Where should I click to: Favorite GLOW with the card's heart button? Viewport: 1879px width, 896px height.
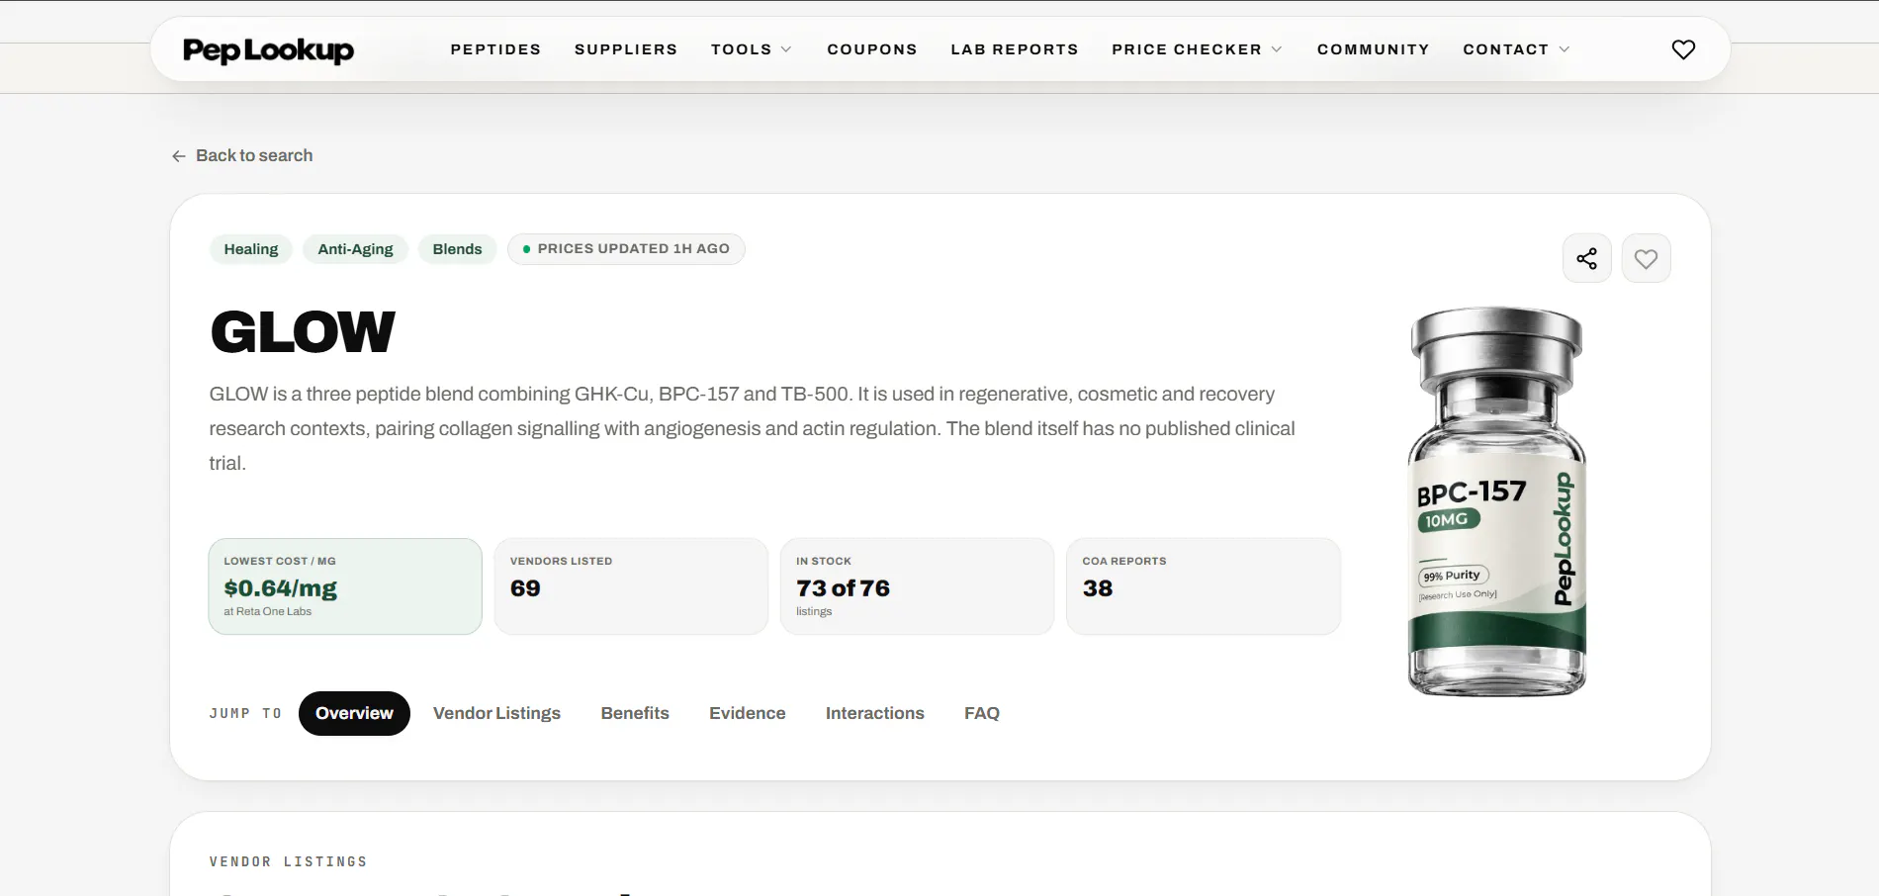(x=1647, y=258)
